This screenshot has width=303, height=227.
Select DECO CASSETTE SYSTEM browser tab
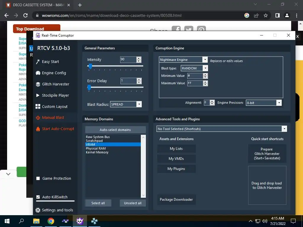[38, 5]
